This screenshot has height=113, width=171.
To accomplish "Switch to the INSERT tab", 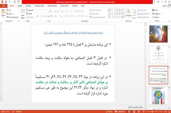I will point(20,6).
